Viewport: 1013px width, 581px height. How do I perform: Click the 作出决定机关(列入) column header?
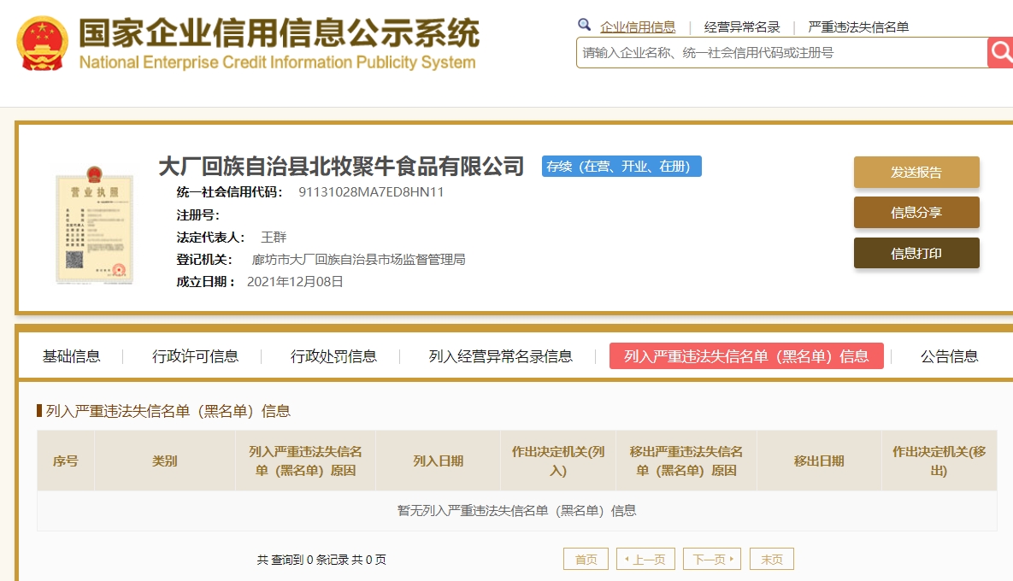pyautogui.click(x=558, y=461)
